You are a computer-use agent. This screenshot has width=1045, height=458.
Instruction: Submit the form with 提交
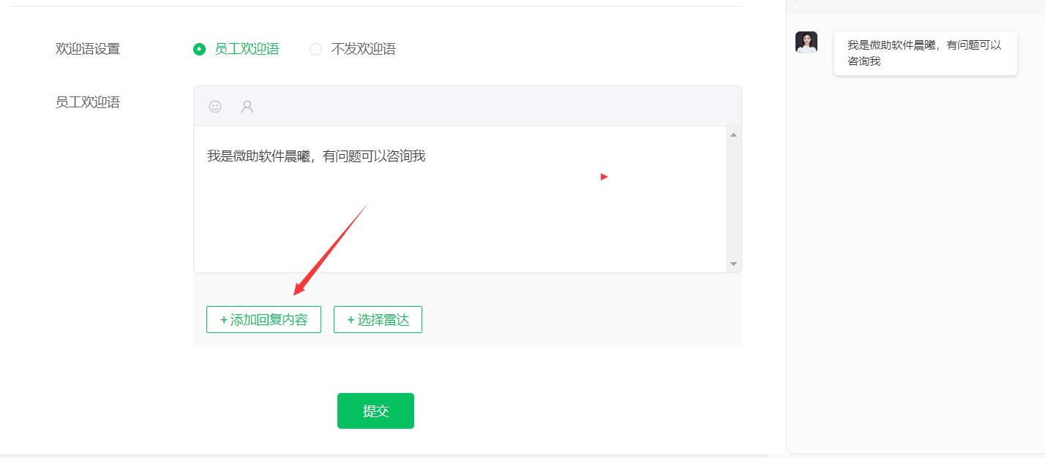(x=375, y=411)
